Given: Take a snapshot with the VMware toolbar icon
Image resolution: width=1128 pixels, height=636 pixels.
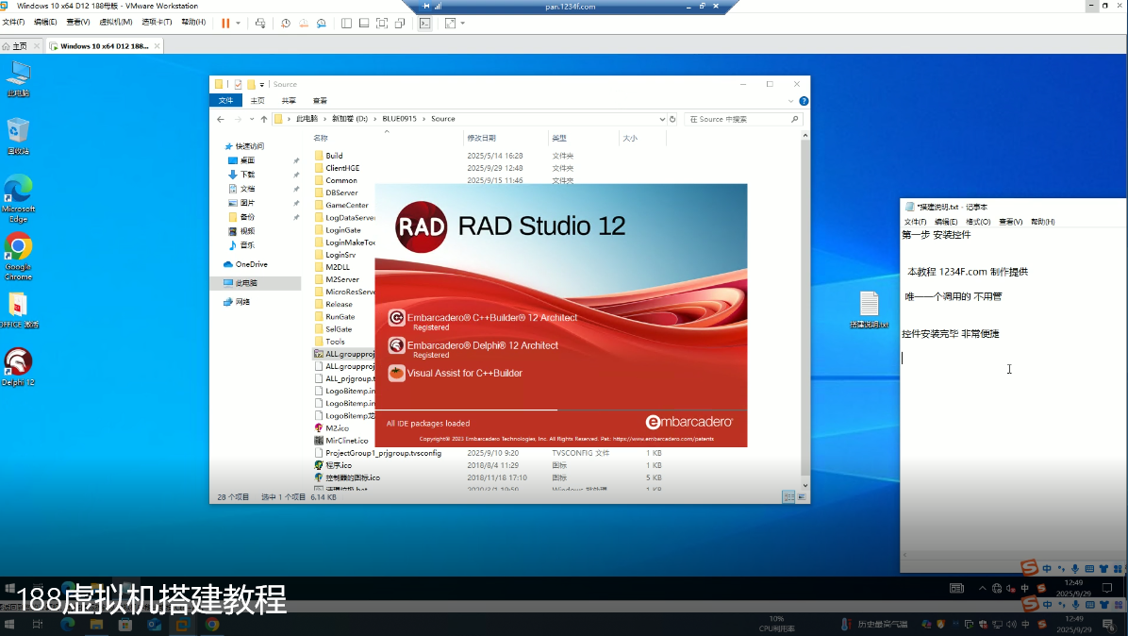Looking at the screenshot, I should (286, 24).
